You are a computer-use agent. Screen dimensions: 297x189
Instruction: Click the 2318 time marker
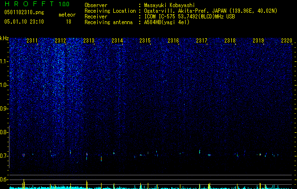(x=230, y=41)
